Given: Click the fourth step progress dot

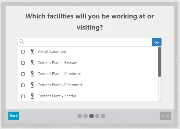Looking at the screenshot, I should 97,116.
